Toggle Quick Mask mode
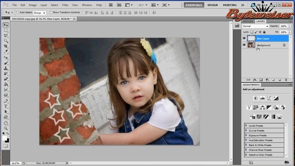Viewport: 295px width, 166px height. pos(6,146)
